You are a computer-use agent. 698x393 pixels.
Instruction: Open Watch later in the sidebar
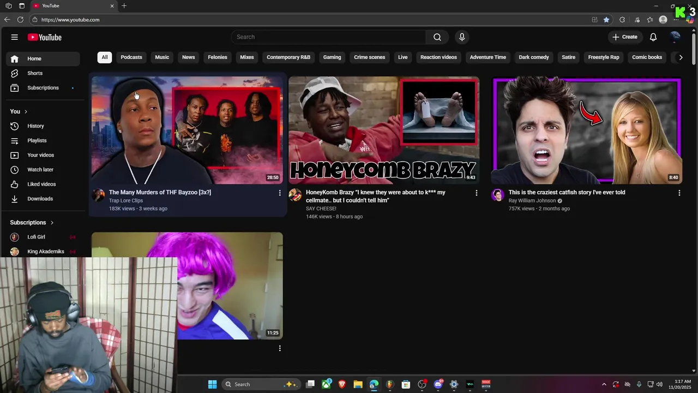tap(43, 170)
